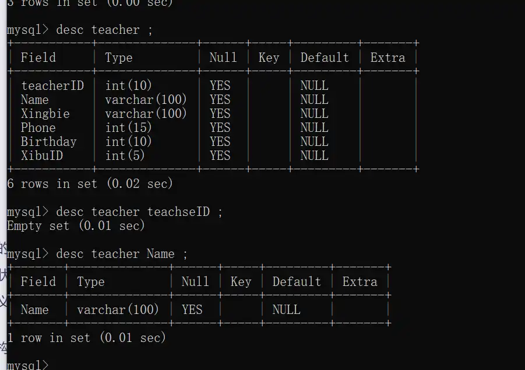Click the int(5) type value
The height and width of the screenshot is (370, 525).
pyautogui.click(x=125, y=156)
